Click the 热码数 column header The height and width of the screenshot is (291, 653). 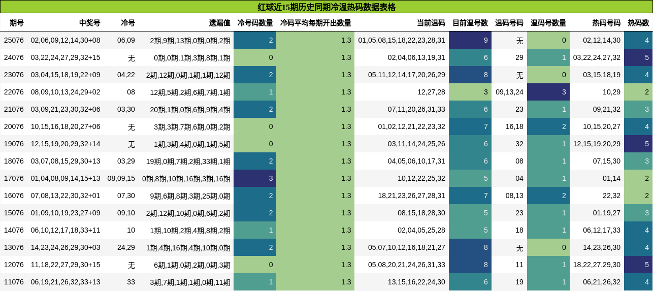point(638,23)
